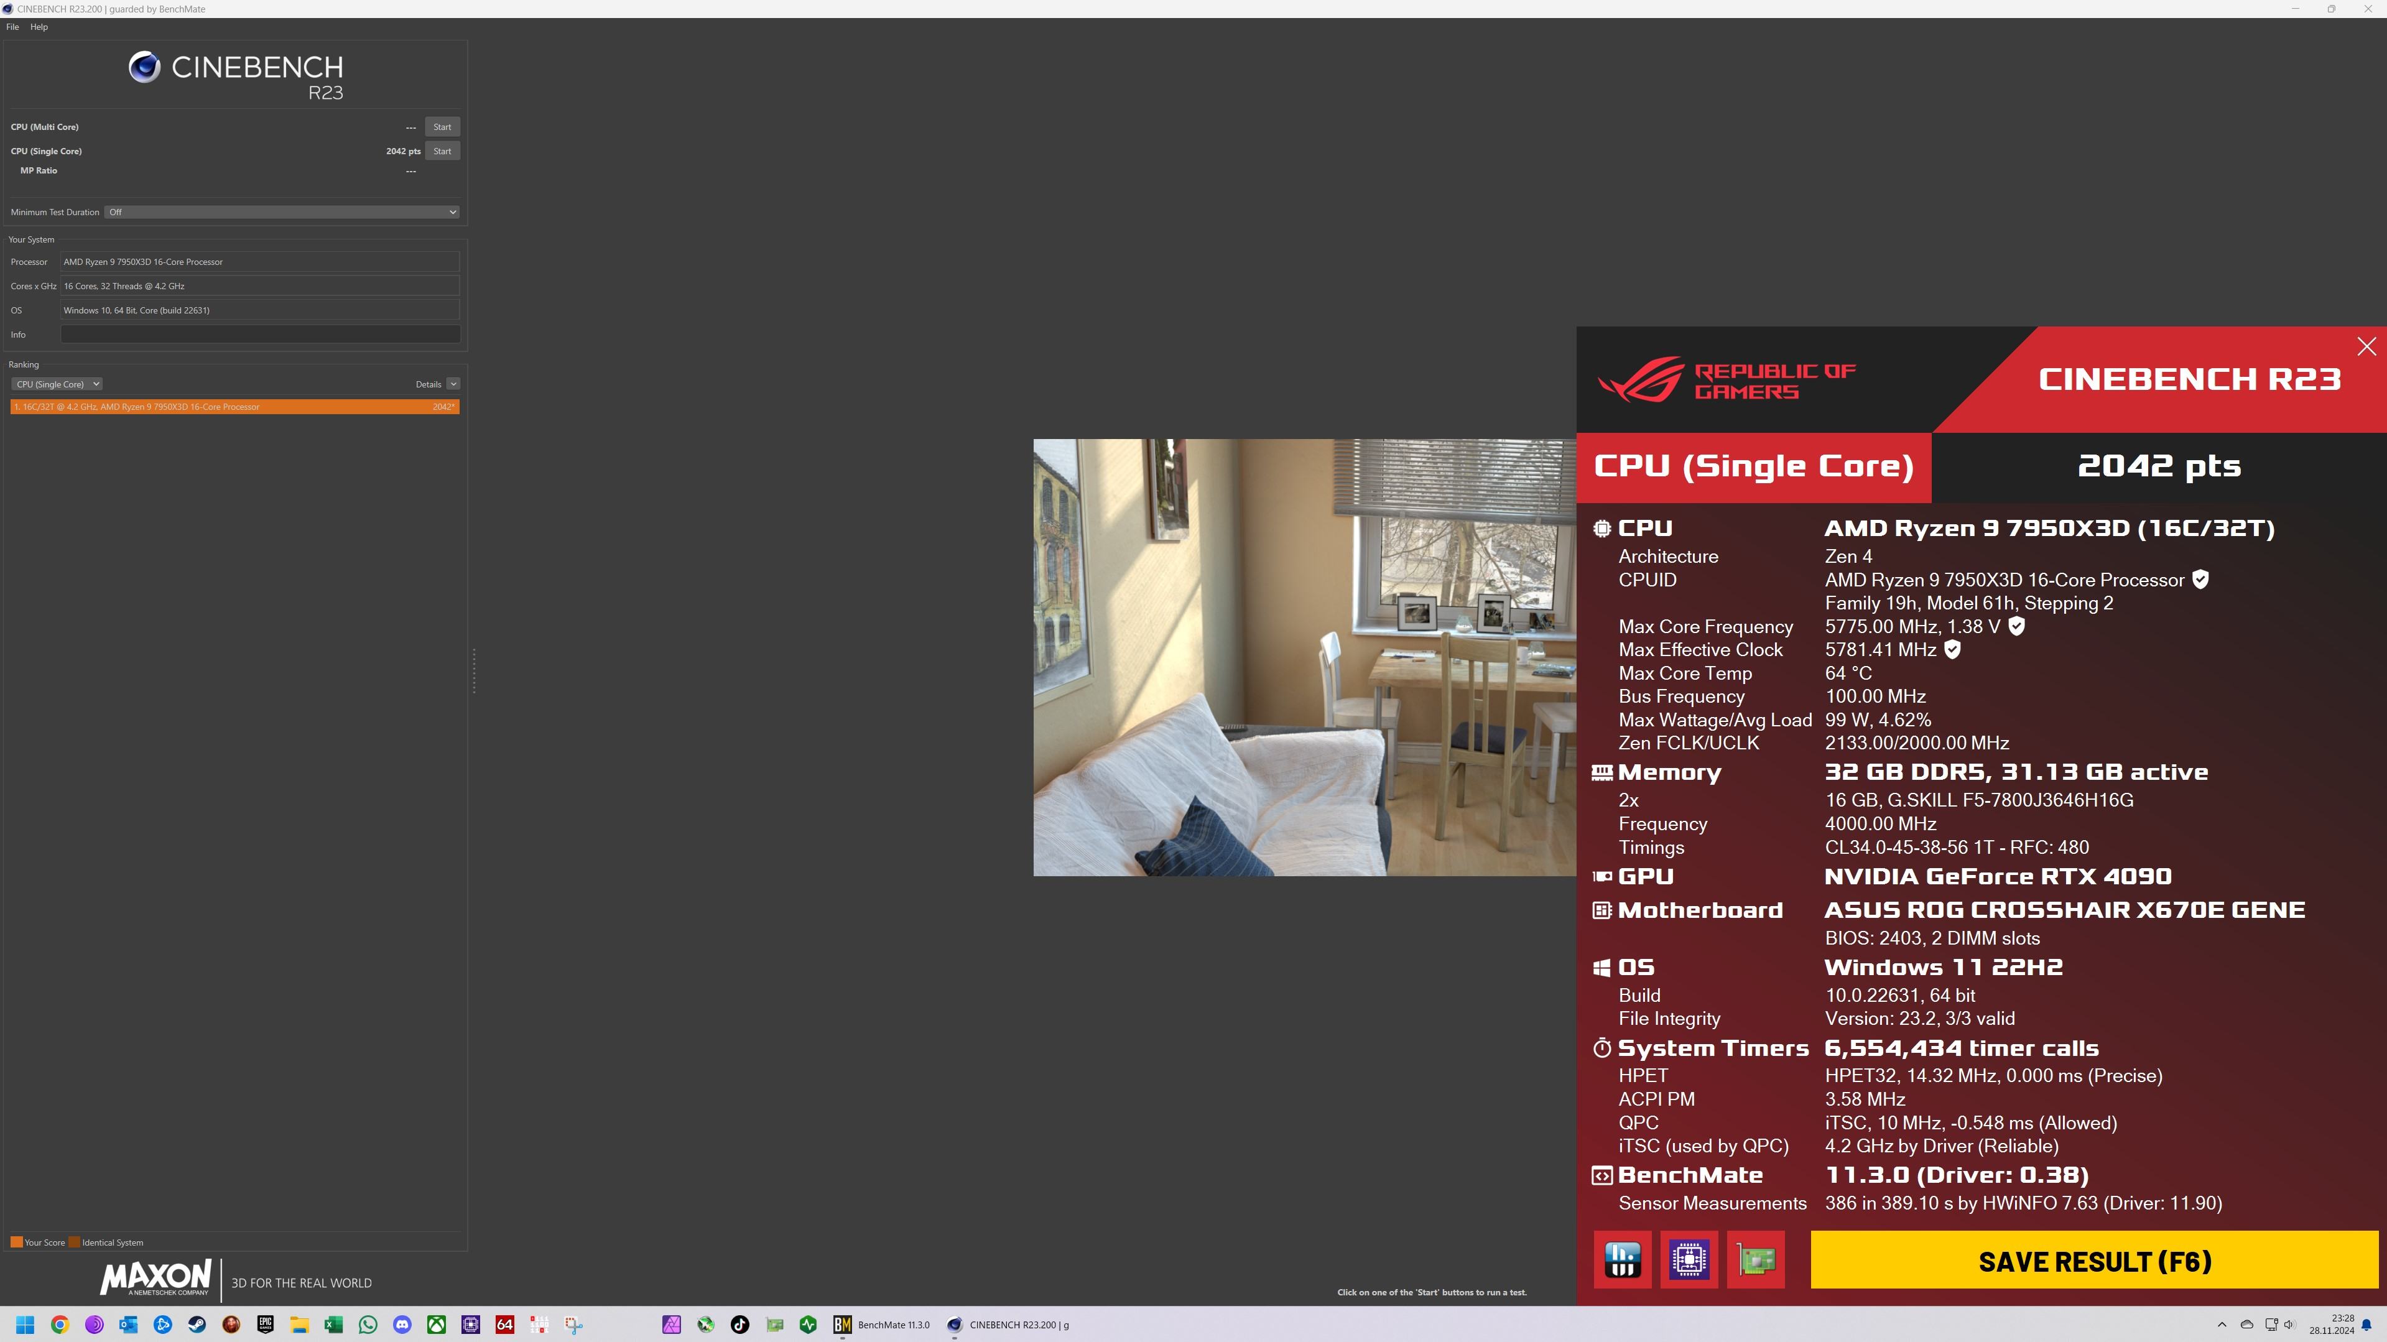Open HWiNFO from the BenchMate panel
The width and height of the screenshot is (2387, 1342).
point(1623,1259)
